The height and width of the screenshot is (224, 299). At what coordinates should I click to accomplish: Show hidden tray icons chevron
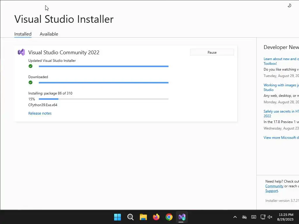pyautogui.click(x=235, y=217)
